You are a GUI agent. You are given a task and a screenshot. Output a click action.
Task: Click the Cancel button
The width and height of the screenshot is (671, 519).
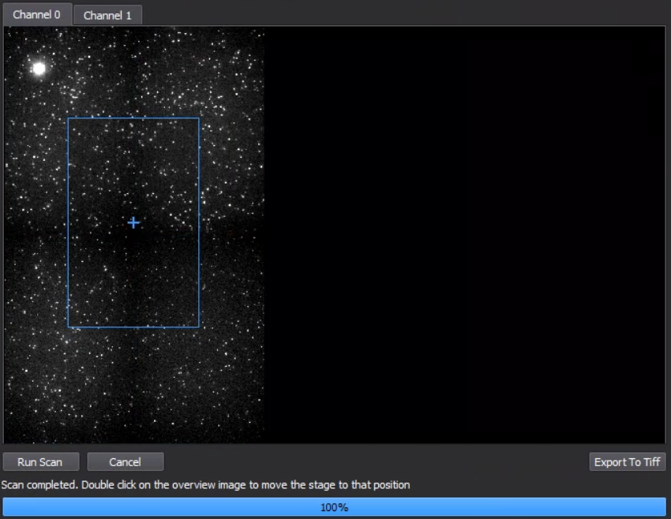click(126, 461)
